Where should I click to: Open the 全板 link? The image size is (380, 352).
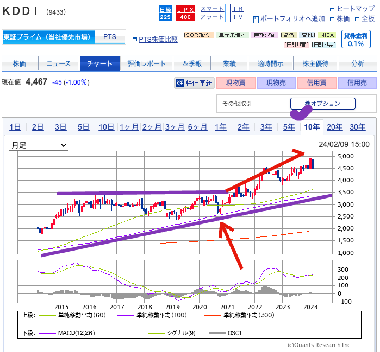pyautogui.click(x=368, y=19)
